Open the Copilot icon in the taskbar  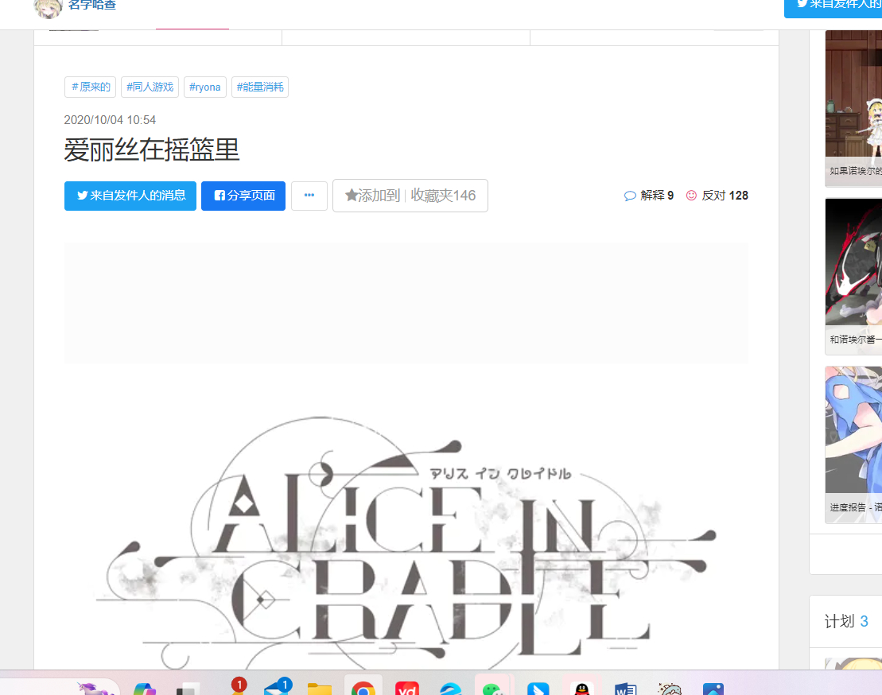pos(145,689)
